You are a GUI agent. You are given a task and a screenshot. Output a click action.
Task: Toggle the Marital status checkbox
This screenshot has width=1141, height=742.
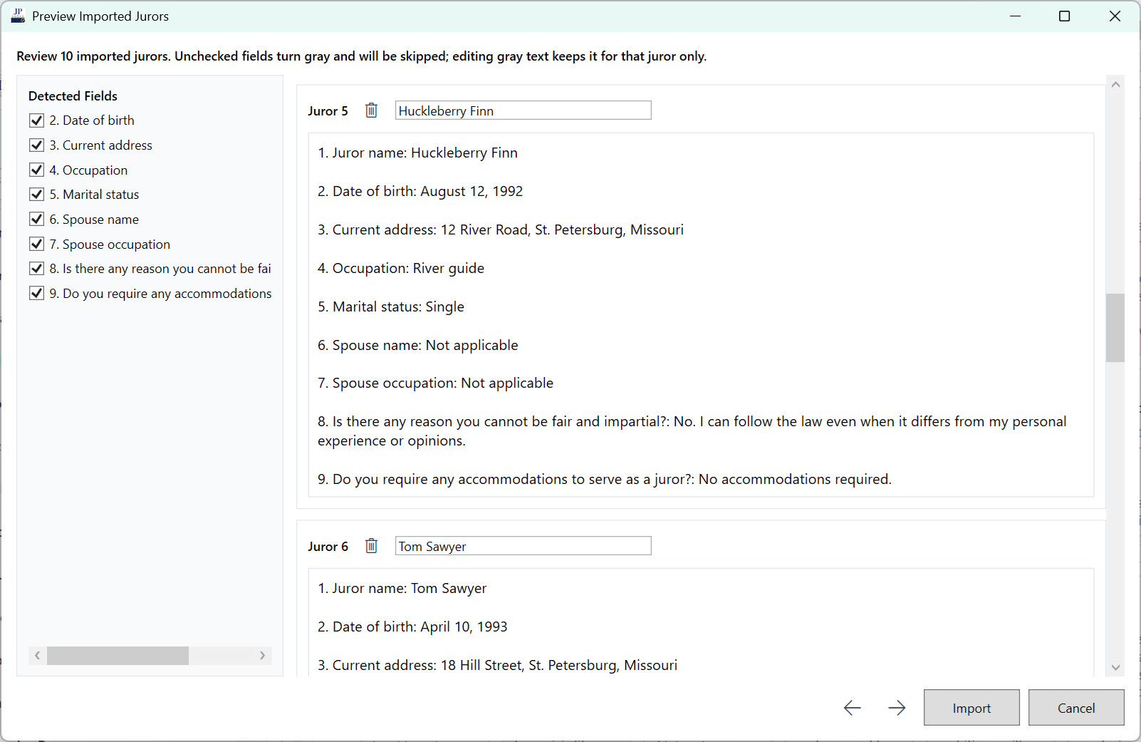pos(37,195)
